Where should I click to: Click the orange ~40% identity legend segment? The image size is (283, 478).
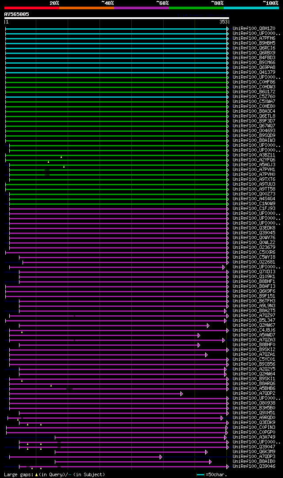tap(87, 8)
